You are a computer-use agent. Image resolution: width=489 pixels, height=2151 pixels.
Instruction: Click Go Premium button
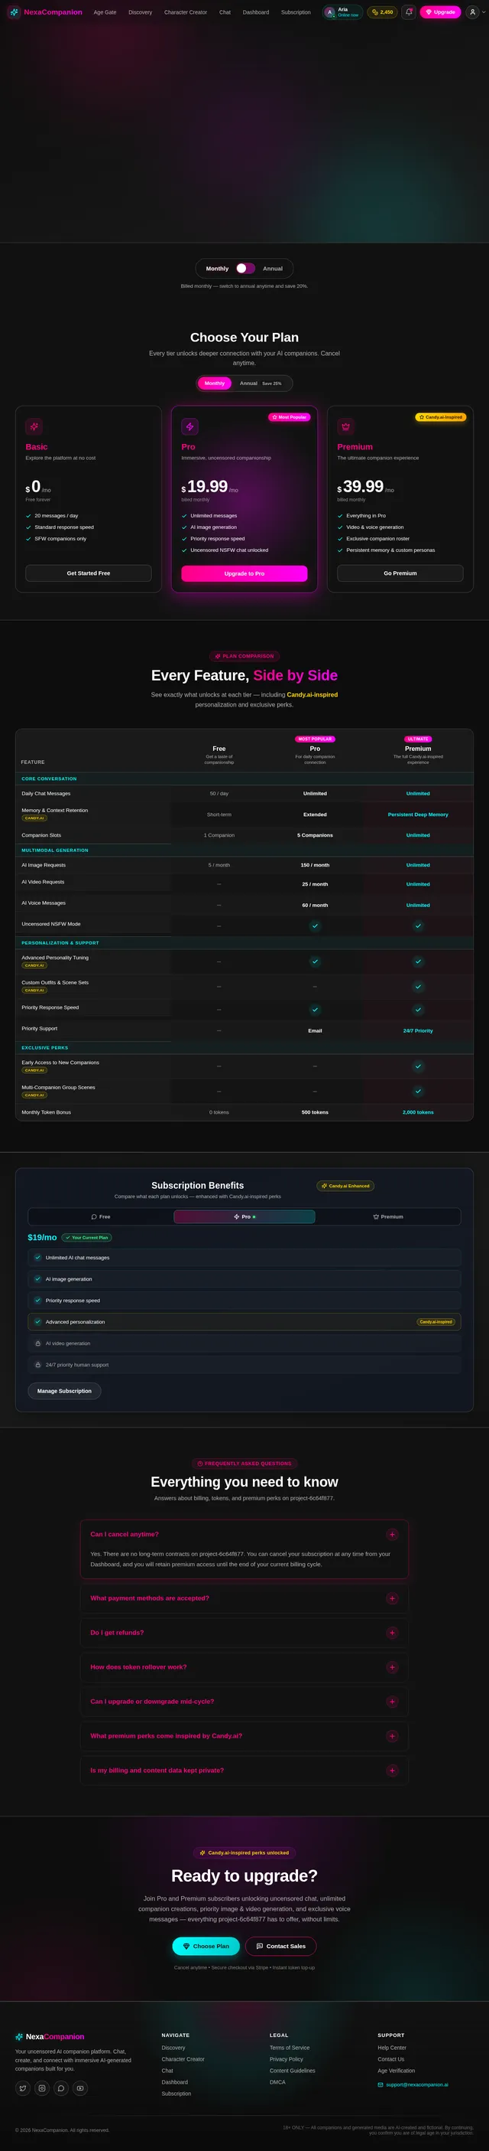point(400,573)
